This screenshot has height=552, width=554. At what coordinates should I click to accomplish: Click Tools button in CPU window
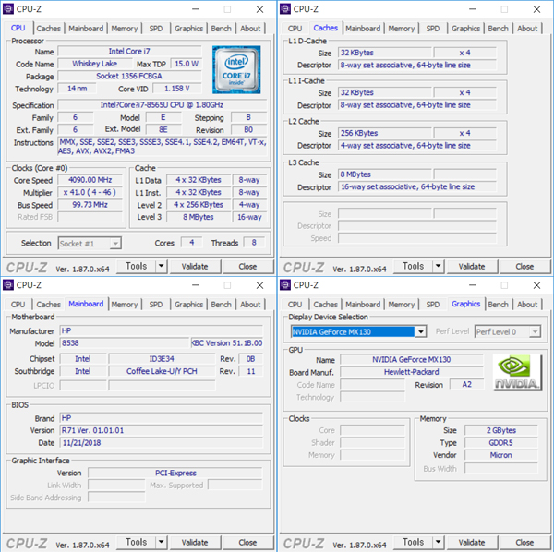pyautogui.click(x=136, y=266)
